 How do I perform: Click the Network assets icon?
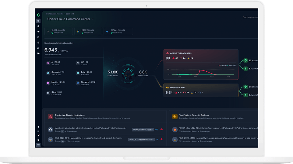coord(78,83)
